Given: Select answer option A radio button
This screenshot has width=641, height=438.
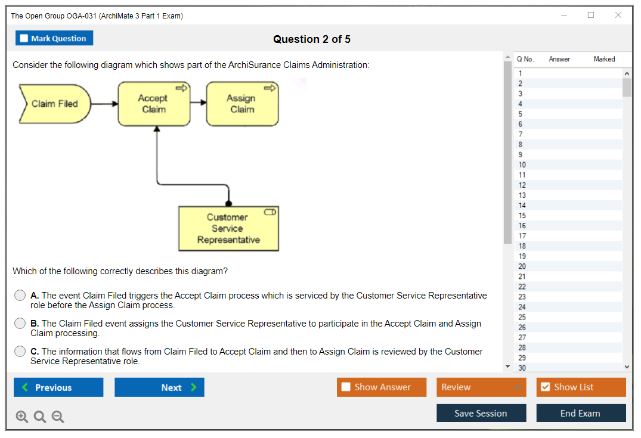Looking at the screenshot, I should pos(20,296).
